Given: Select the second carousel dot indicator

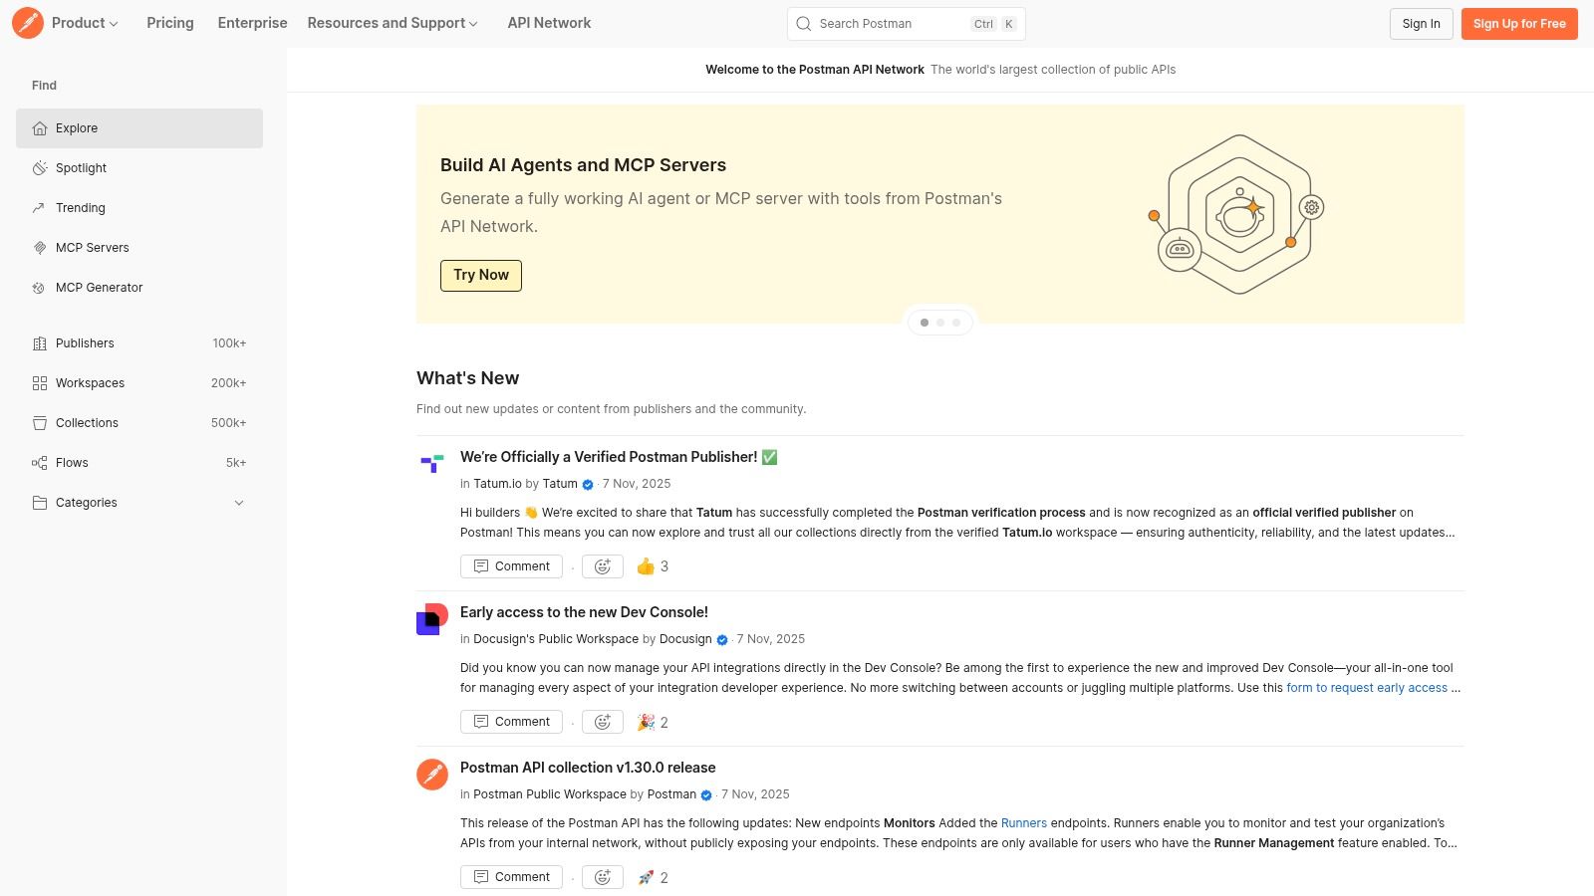Looking at the screenshot, I should [x=939, y=322].
